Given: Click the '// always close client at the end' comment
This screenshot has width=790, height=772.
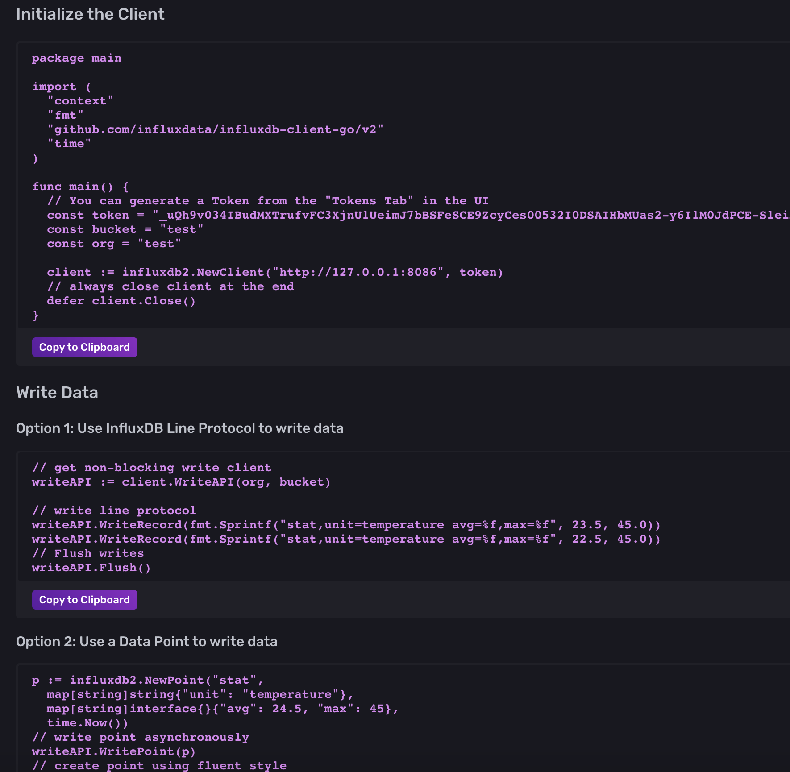Looking at the screenshot, I should click(170, 286).
